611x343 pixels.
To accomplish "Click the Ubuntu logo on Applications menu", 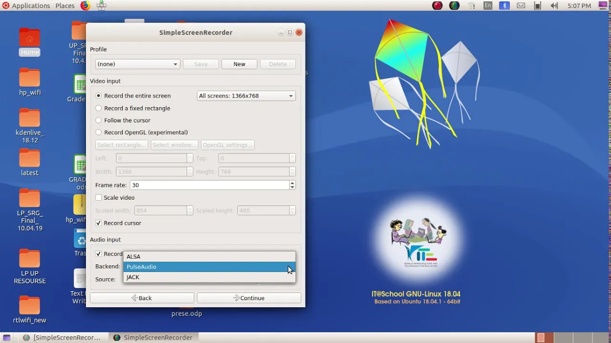I will point(6,6).
